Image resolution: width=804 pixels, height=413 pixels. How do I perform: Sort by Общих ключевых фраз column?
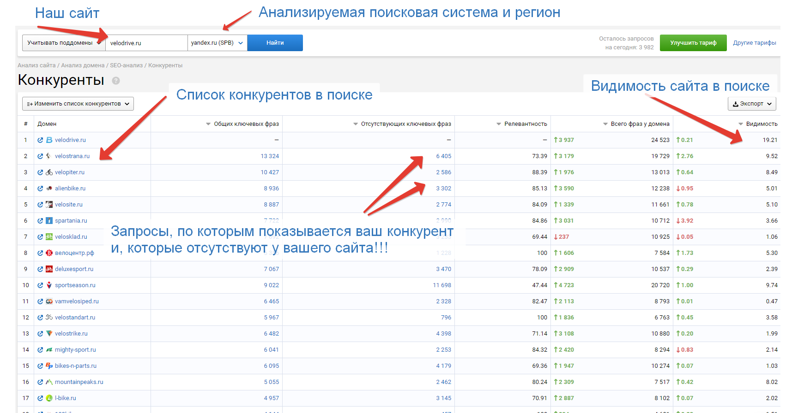tap(242, 124)
